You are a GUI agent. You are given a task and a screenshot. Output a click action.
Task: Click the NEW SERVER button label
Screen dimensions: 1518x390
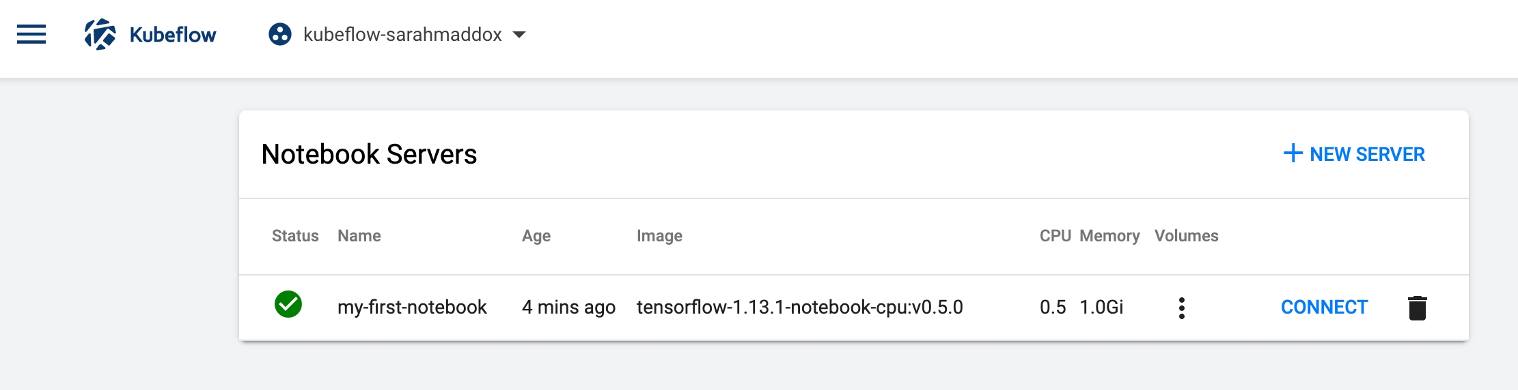[1367, 155]
